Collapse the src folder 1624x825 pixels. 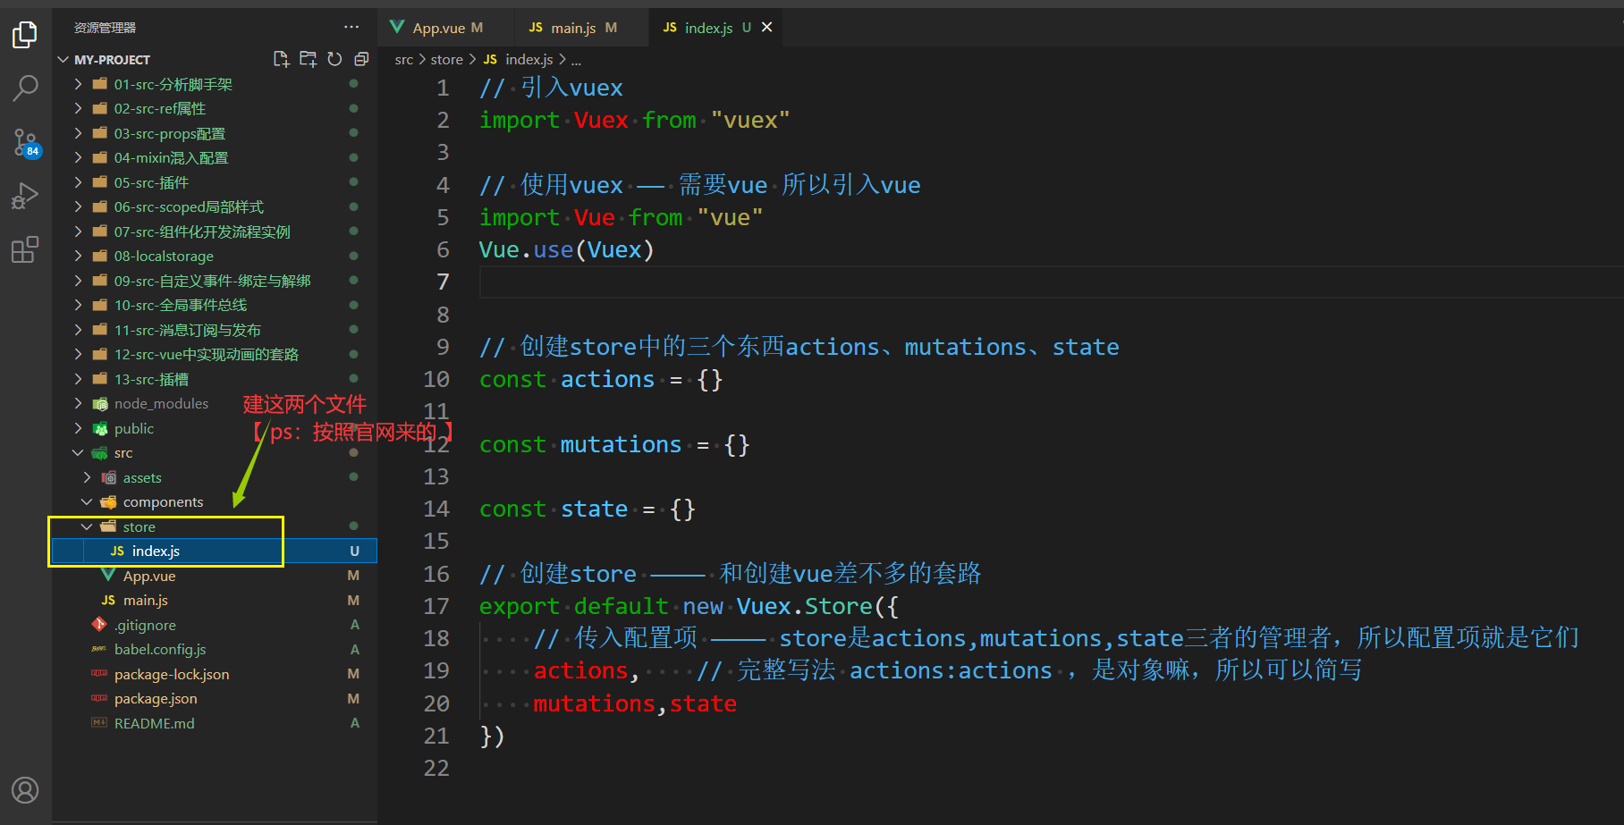[x=78, y=452]
